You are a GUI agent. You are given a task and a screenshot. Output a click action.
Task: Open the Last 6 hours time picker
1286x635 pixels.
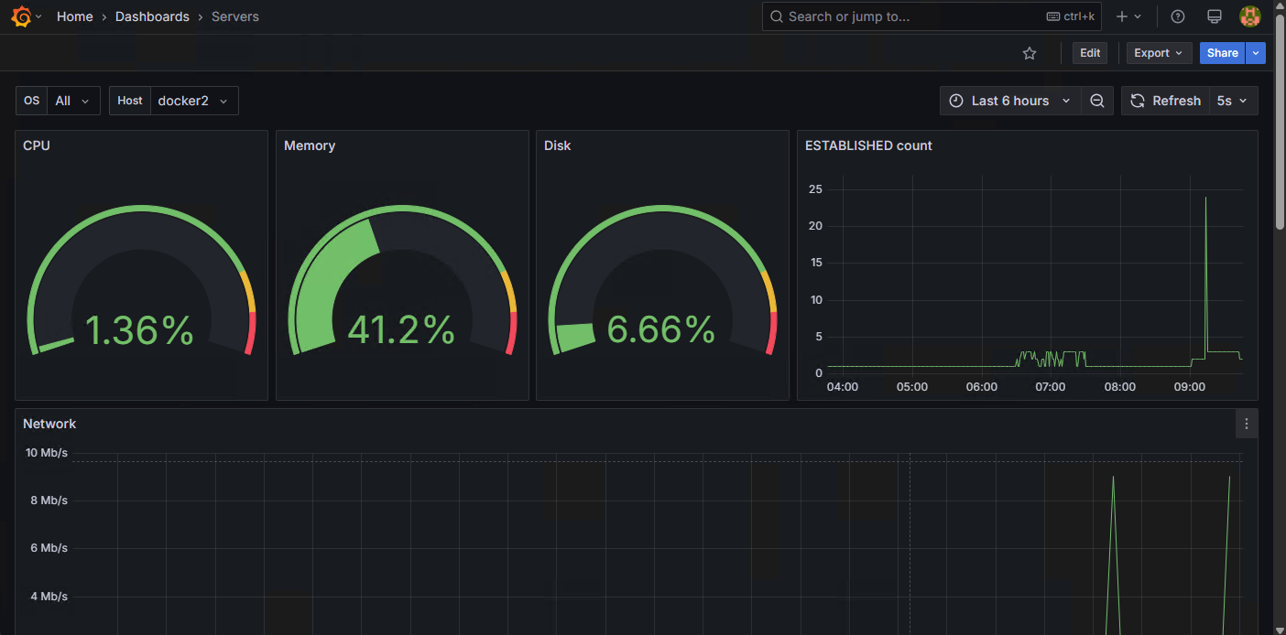tap(1010, 101)
